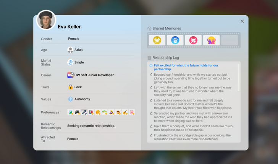
Task: Select the microphone preference icon
Action: click(84, 112)
